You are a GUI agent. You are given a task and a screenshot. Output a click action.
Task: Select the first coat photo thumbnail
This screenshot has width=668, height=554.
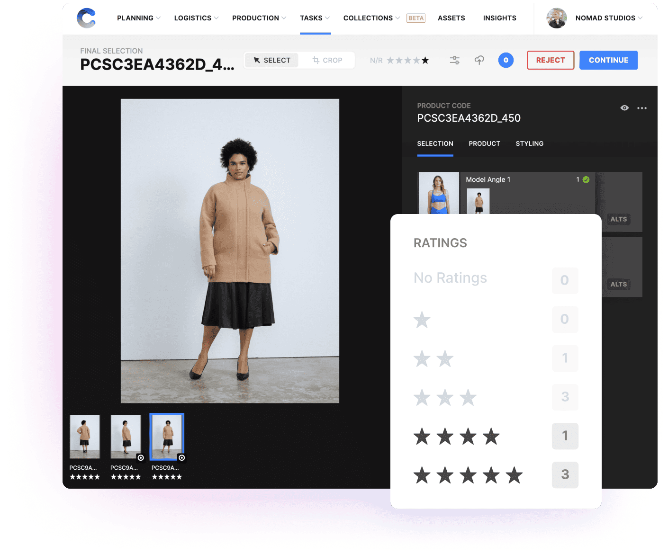click(x=85, y=437)
